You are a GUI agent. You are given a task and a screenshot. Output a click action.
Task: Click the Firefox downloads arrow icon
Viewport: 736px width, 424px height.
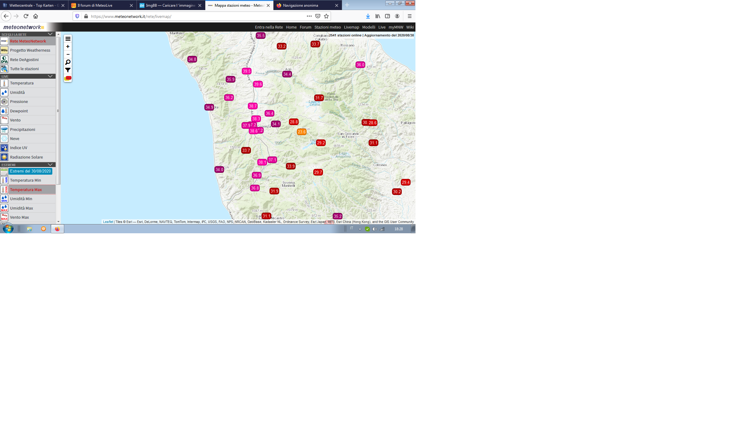pos(368,16)
